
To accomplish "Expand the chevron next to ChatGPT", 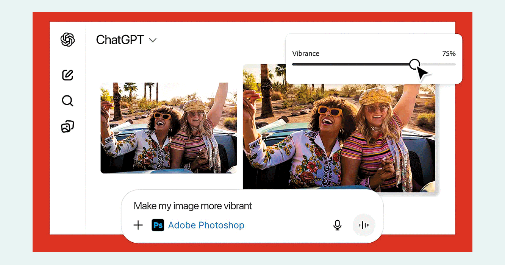I will click(x=153, y=40).
